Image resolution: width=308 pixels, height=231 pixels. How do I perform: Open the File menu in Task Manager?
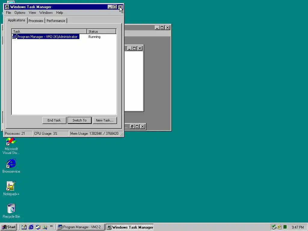tap(8, 13)
